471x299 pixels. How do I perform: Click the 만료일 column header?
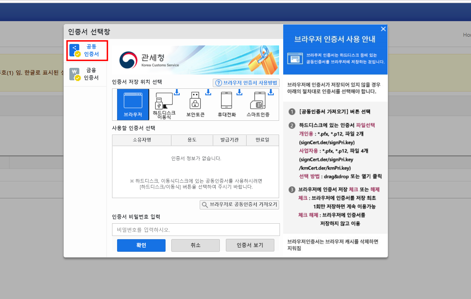tap(262, 140)
